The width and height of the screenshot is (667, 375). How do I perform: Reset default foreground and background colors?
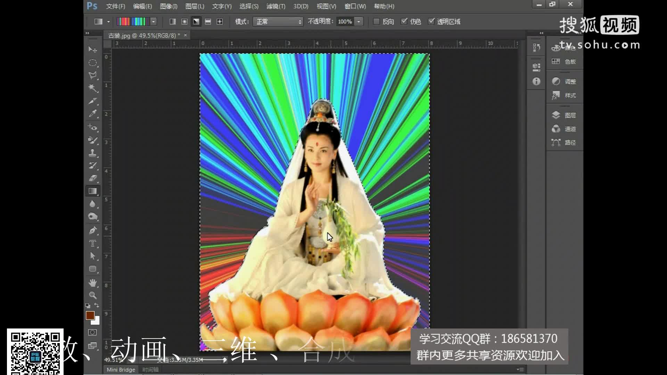(x=88, y=306)
